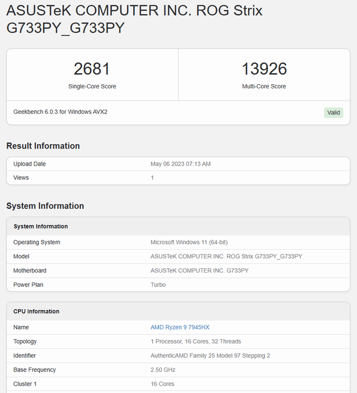The height and width of the screenshot is (393, 357).
Task: Select the Microsoft Windows 11 (64-bit) value
Action: (189, 242)
